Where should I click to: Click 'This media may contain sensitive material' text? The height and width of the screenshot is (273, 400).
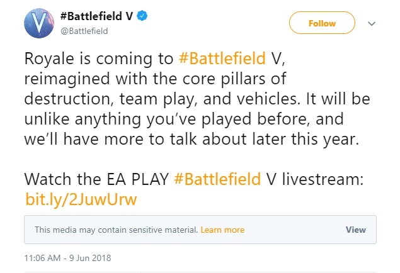(116, 230)
